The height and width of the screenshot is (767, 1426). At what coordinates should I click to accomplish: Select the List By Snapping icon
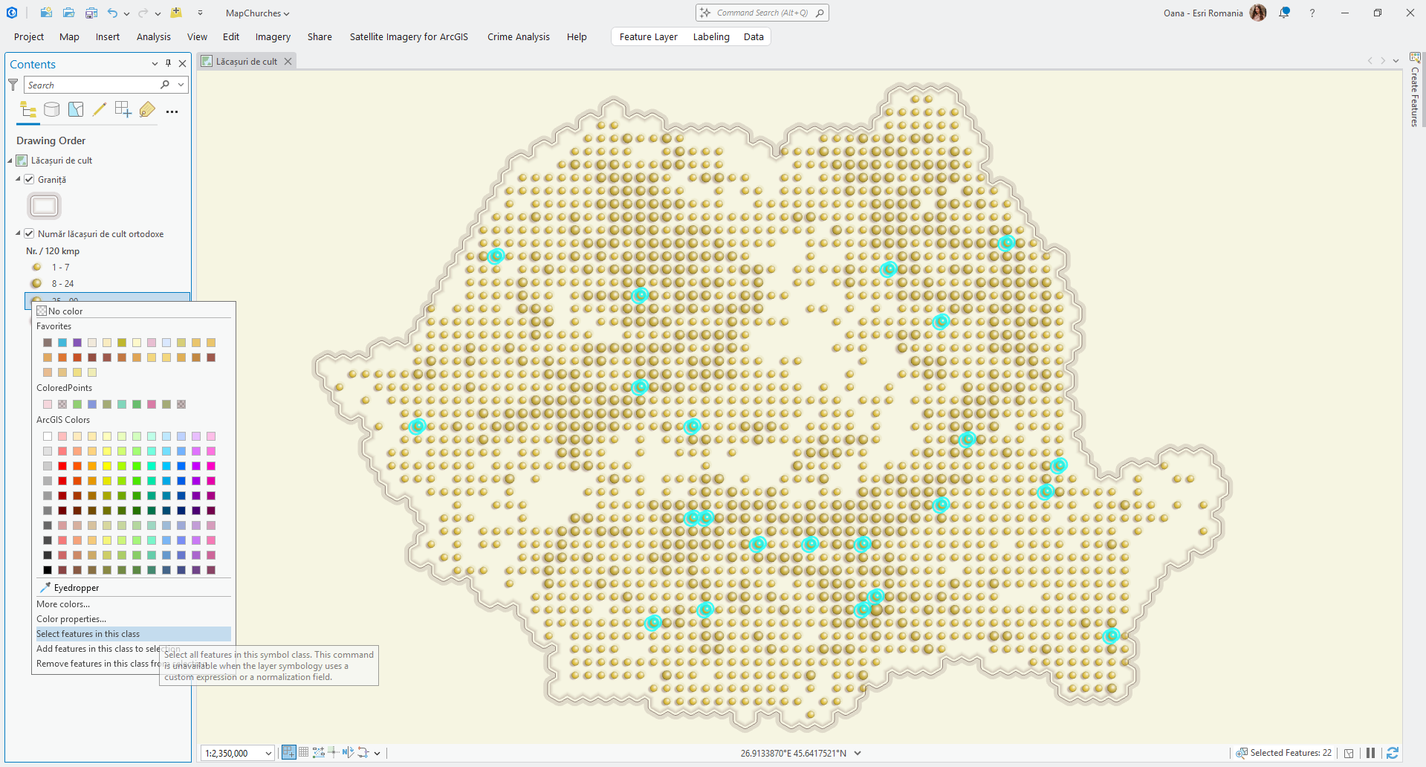pos(123,110)
